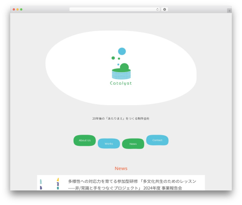Open the About Us page
This screenshot has height=205, width=242.
pyautogui.click(x=85, y=141)
